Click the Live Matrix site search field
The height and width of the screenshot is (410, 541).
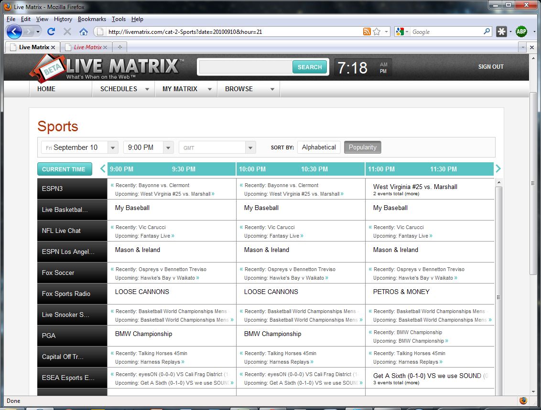click(246, 67)
